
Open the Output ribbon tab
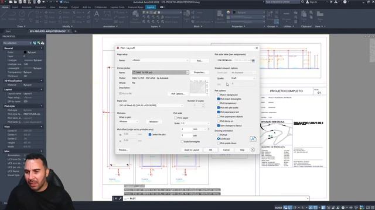pos(75,7)
